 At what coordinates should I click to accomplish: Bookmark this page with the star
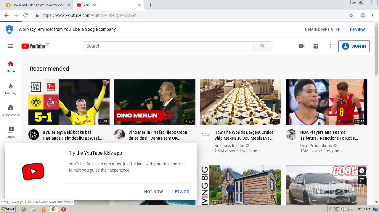[351, 15]
